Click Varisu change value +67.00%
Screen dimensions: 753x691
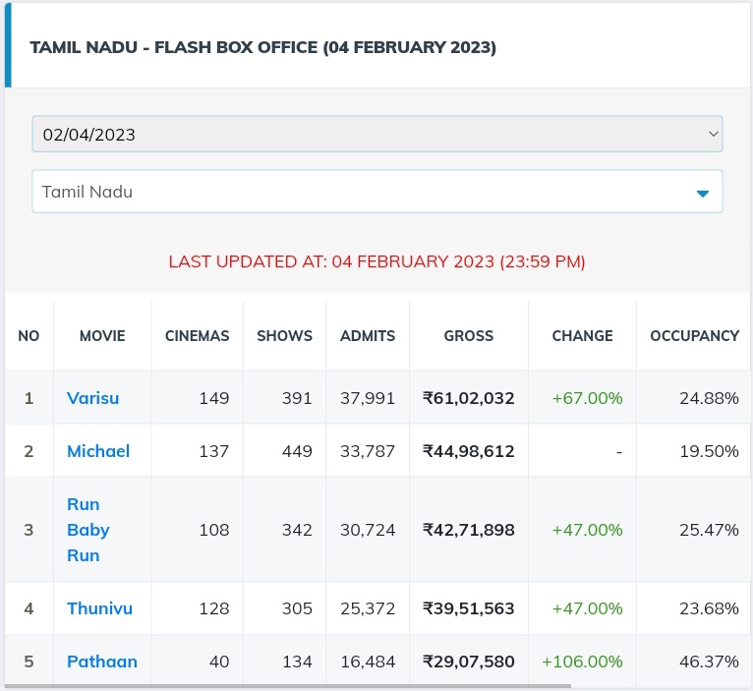tap(587, 398)
